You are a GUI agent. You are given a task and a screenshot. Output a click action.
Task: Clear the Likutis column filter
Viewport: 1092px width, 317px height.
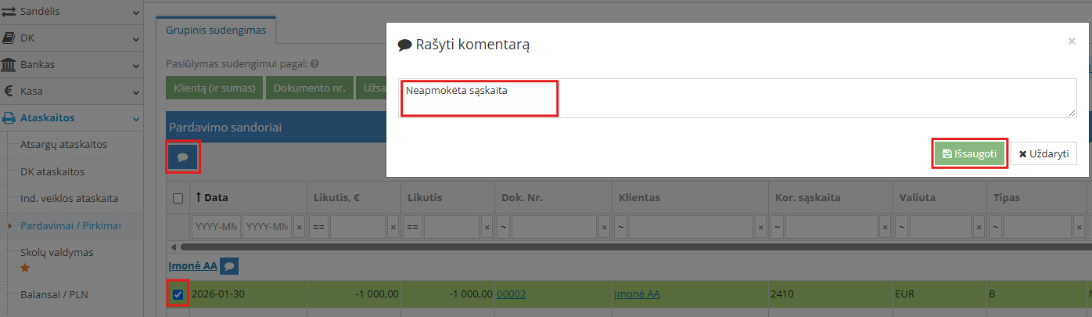(487, 227)
